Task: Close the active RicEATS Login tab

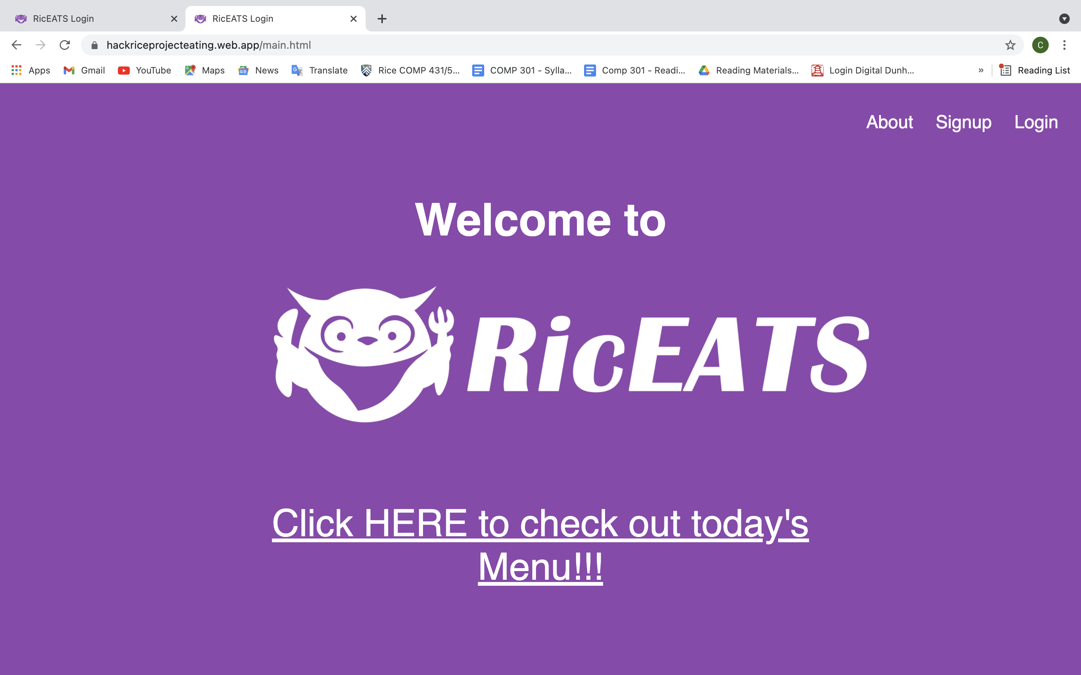Action: 353,19
